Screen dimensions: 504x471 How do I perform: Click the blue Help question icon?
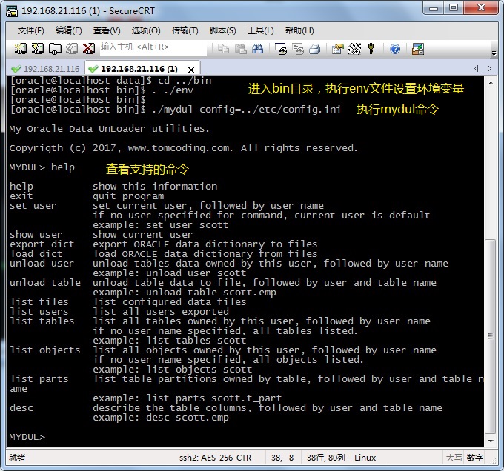[x=395, y=49]
